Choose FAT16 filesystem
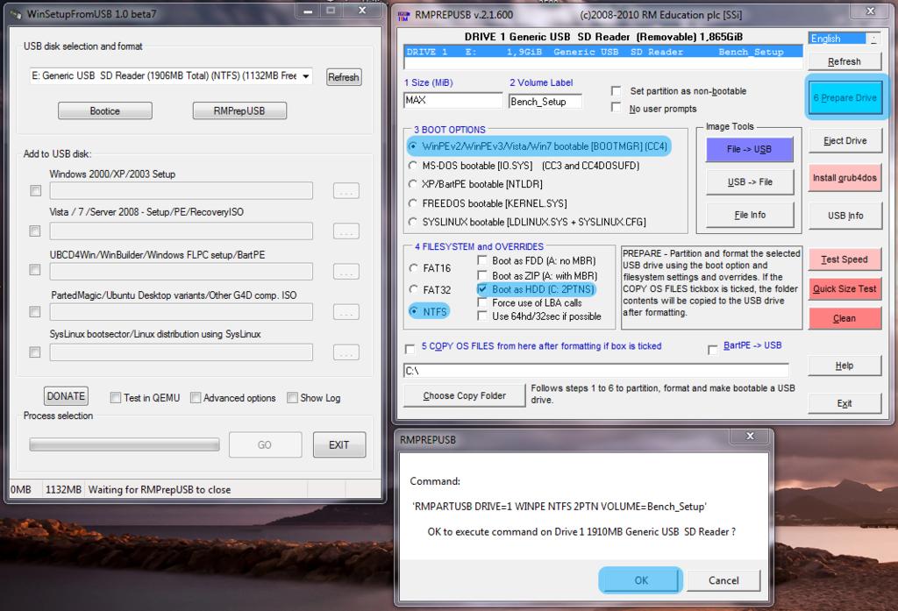Viewport: 898px width, 611px height. [x=414, y=267]
